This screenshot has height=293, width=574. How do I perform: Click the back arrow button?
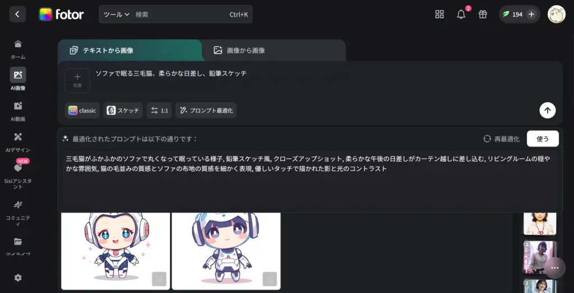(17, 14)
